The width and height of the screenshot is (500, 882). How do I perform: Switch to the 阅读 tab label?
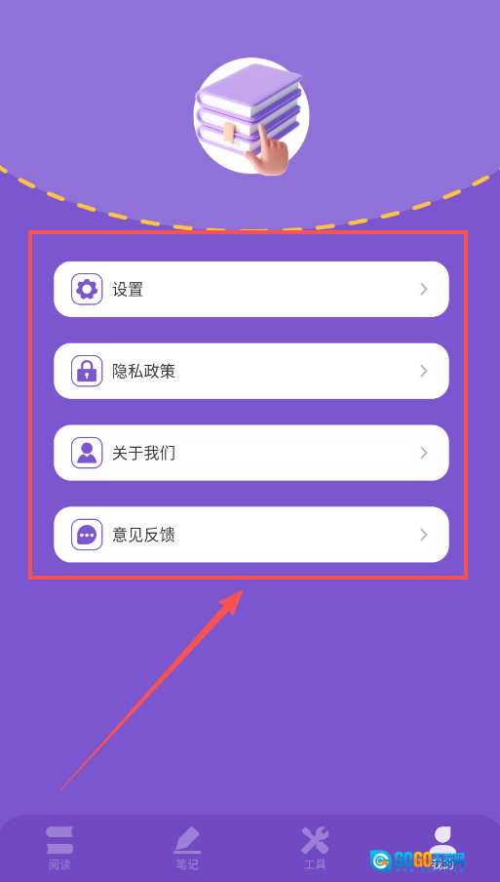pyautogui.click(x=59, y=864)
